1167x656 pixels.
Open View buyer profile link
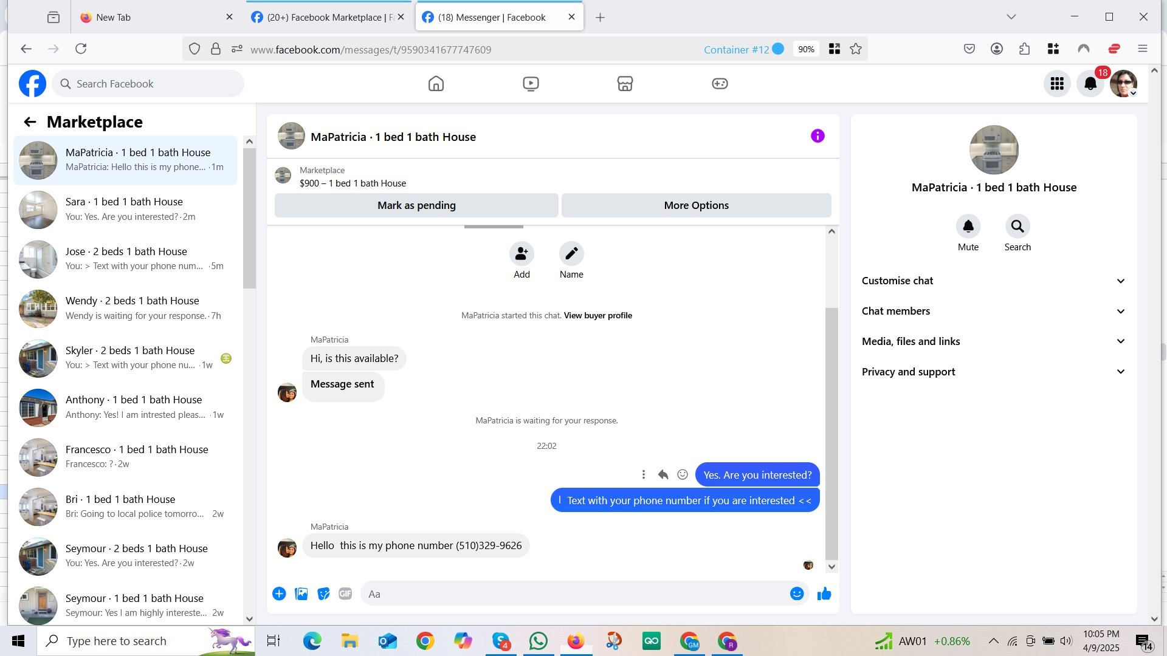[598, 315]
